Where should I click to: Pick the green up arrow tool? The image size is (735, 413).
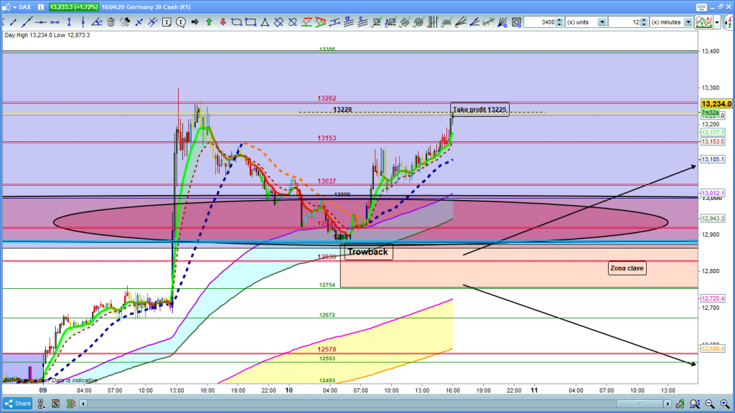pos(209,22)
